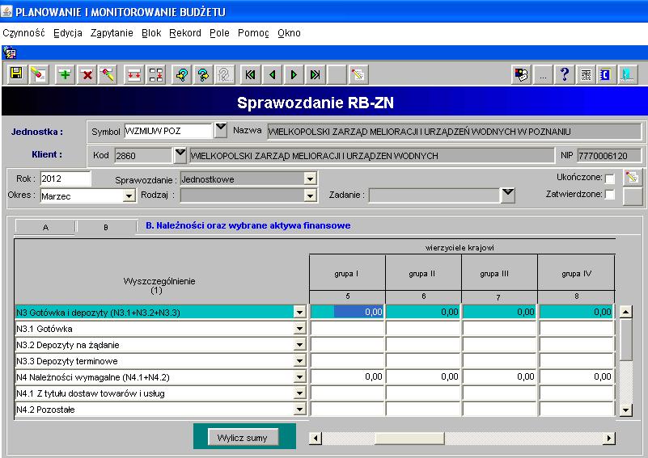
Task: Click the colored palette and note toolbar icon
Action: tap(521, 74)
